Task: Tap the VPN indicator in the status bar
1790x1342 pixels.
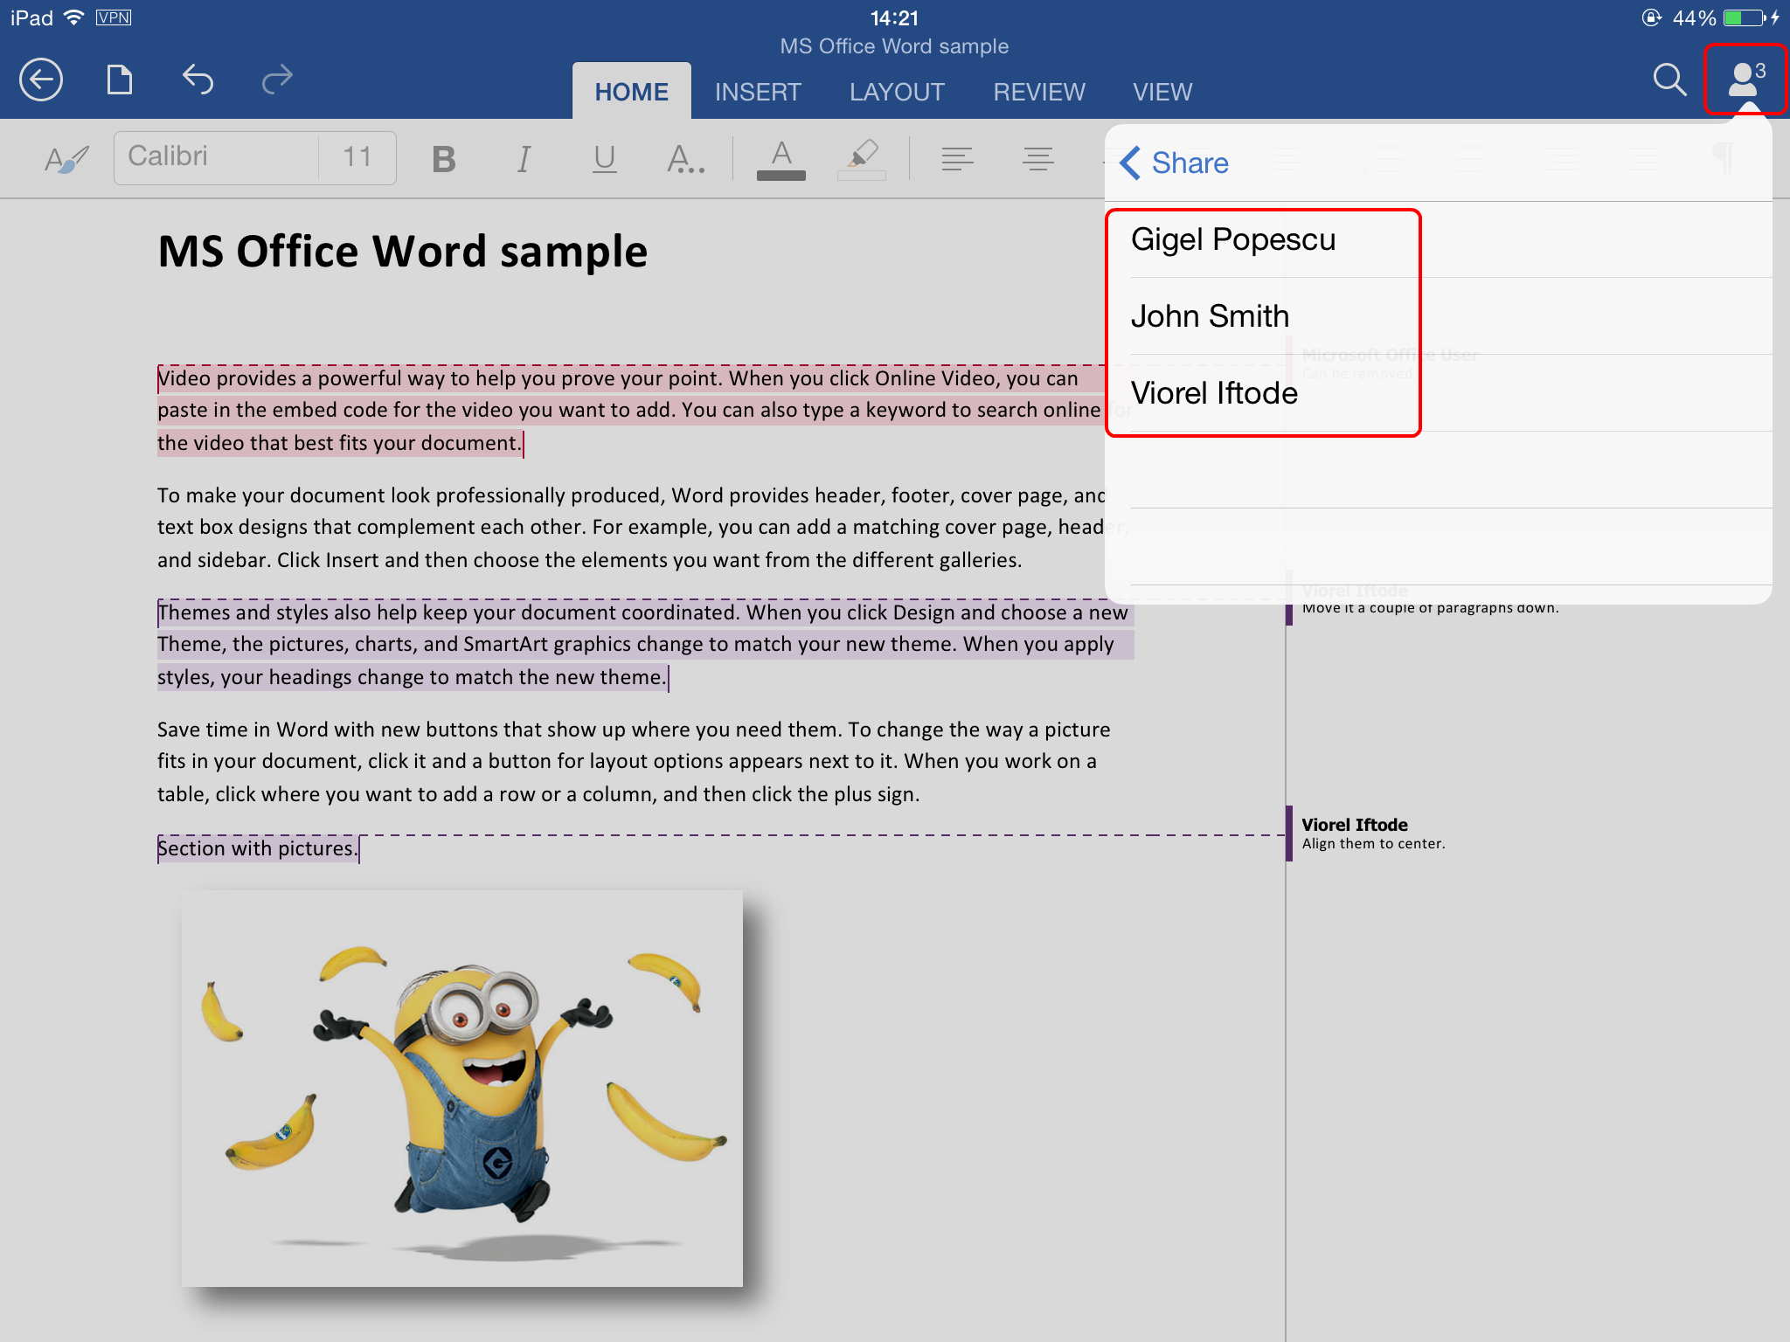Action: 114,17
